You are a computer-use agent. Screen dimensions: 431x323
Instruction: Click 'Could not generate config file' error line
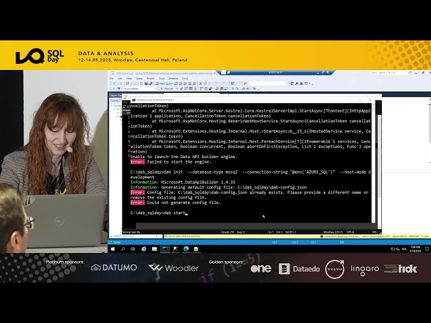click(175, 203)
